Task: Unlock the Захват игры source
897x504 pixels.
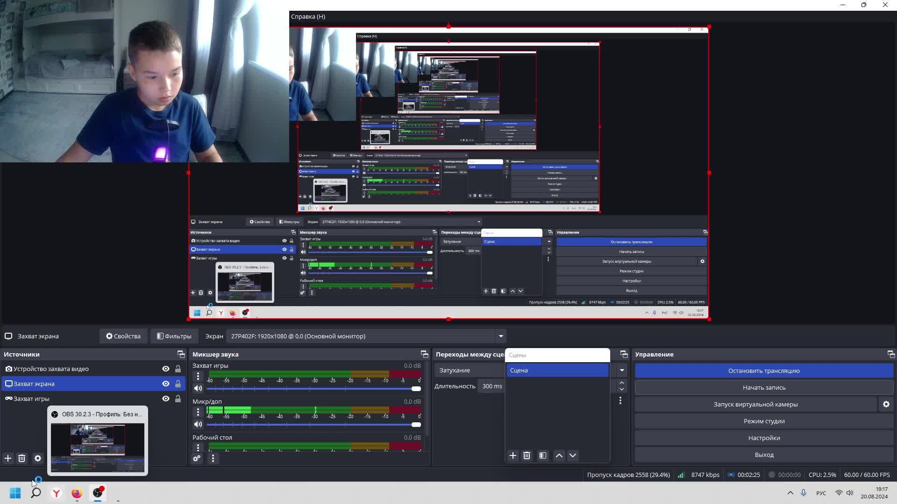Action: point(178,399)
